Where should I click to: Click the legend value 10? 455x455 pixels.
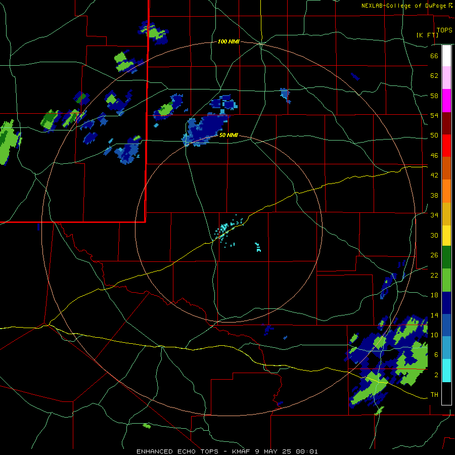coord(434,335)
